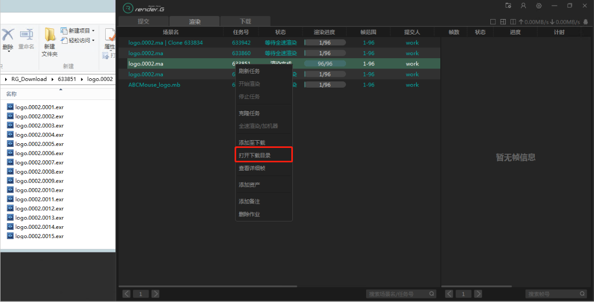Click the 新建文件夹 folder icon

49,35
